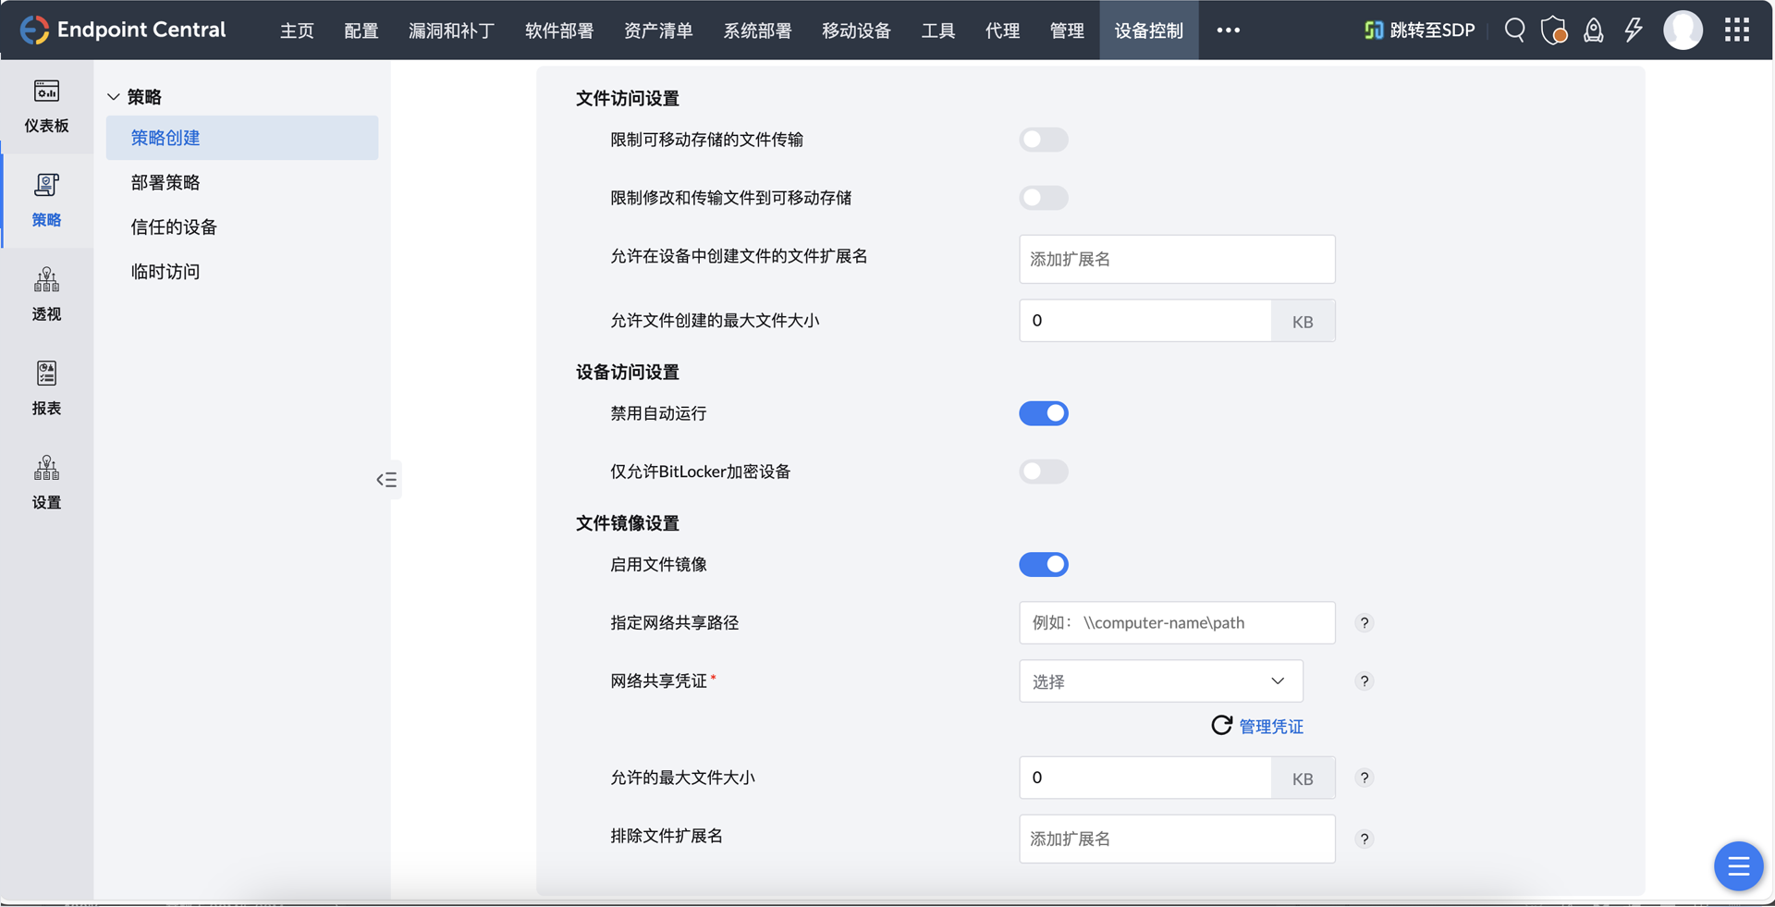Open the apps grid icon

pyautogui.click(x=1737, y=30)
